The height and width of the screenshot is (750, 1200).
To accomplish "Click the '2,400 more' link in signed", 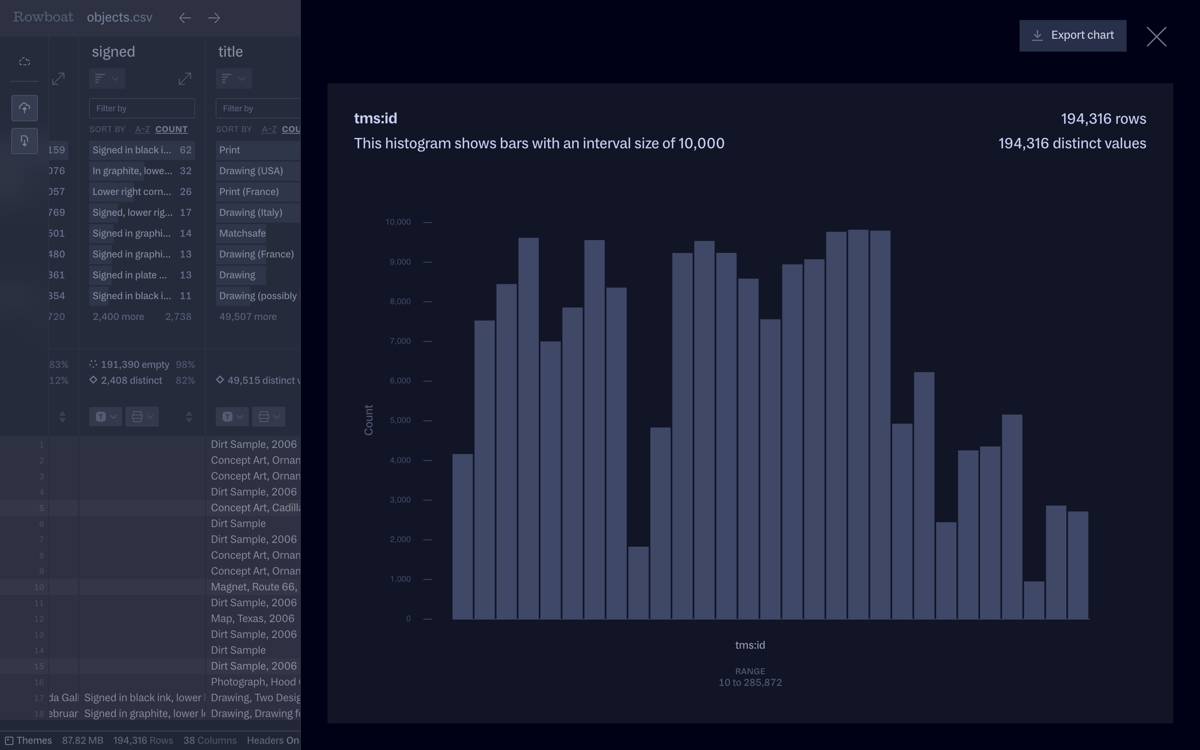I will [118, 317].
